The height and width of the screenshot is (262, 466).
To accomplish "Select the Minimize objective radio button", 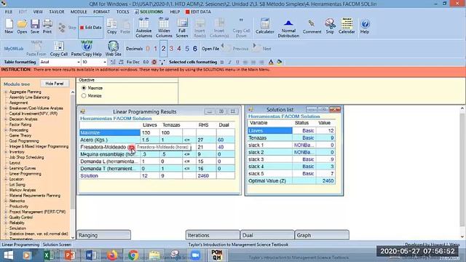I will [84, 95].
